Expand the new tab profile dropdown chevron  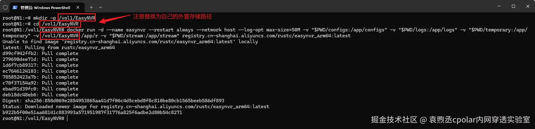pyautogui.click(x=100, y=7)
